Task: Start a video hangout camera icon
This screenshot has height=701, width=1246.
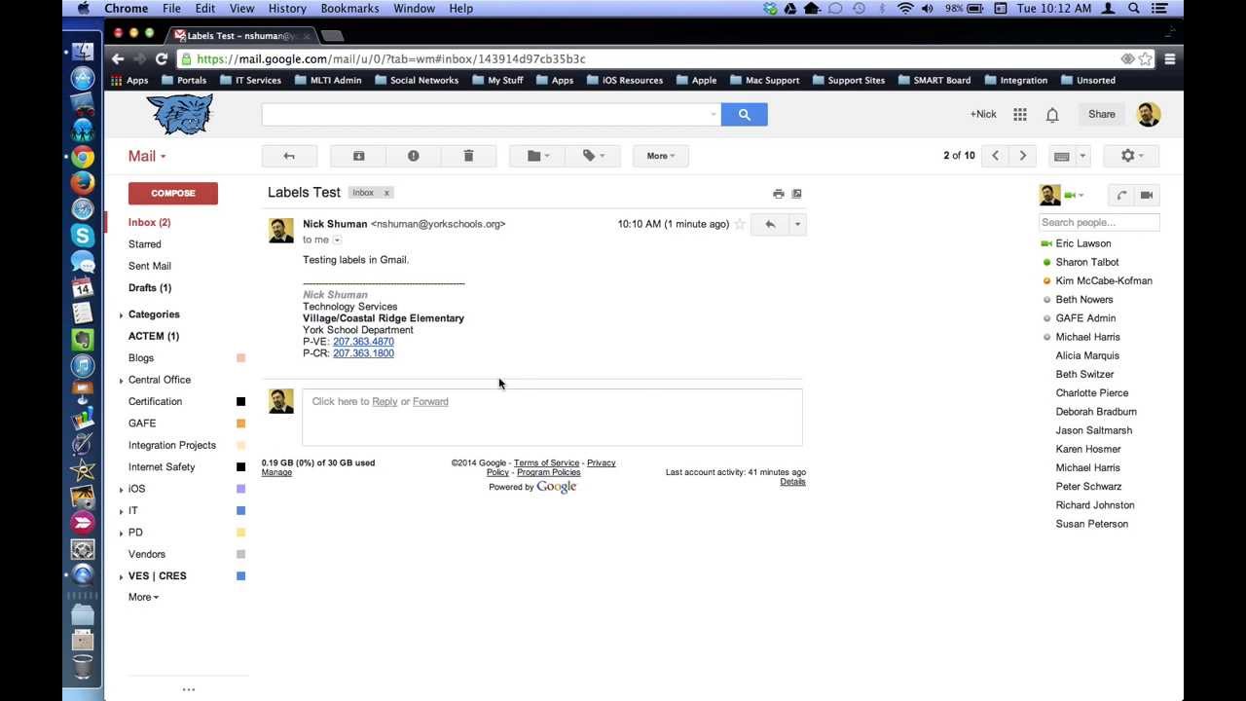Action: coord(1147,195)
